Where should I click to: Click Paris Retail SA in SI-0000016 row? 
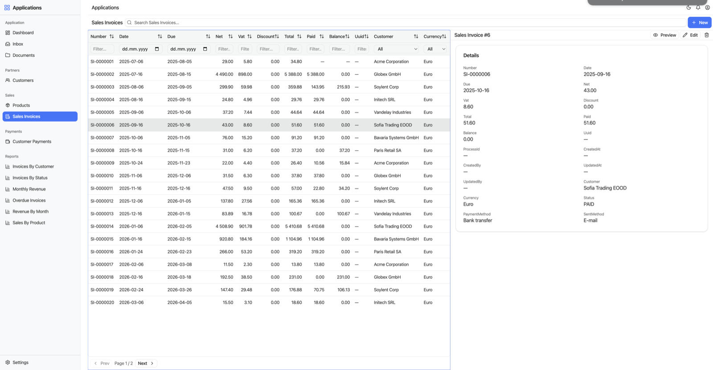click(387, 252)
